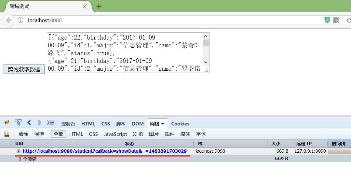Switch to the HTML panel tab

(88, 124)
